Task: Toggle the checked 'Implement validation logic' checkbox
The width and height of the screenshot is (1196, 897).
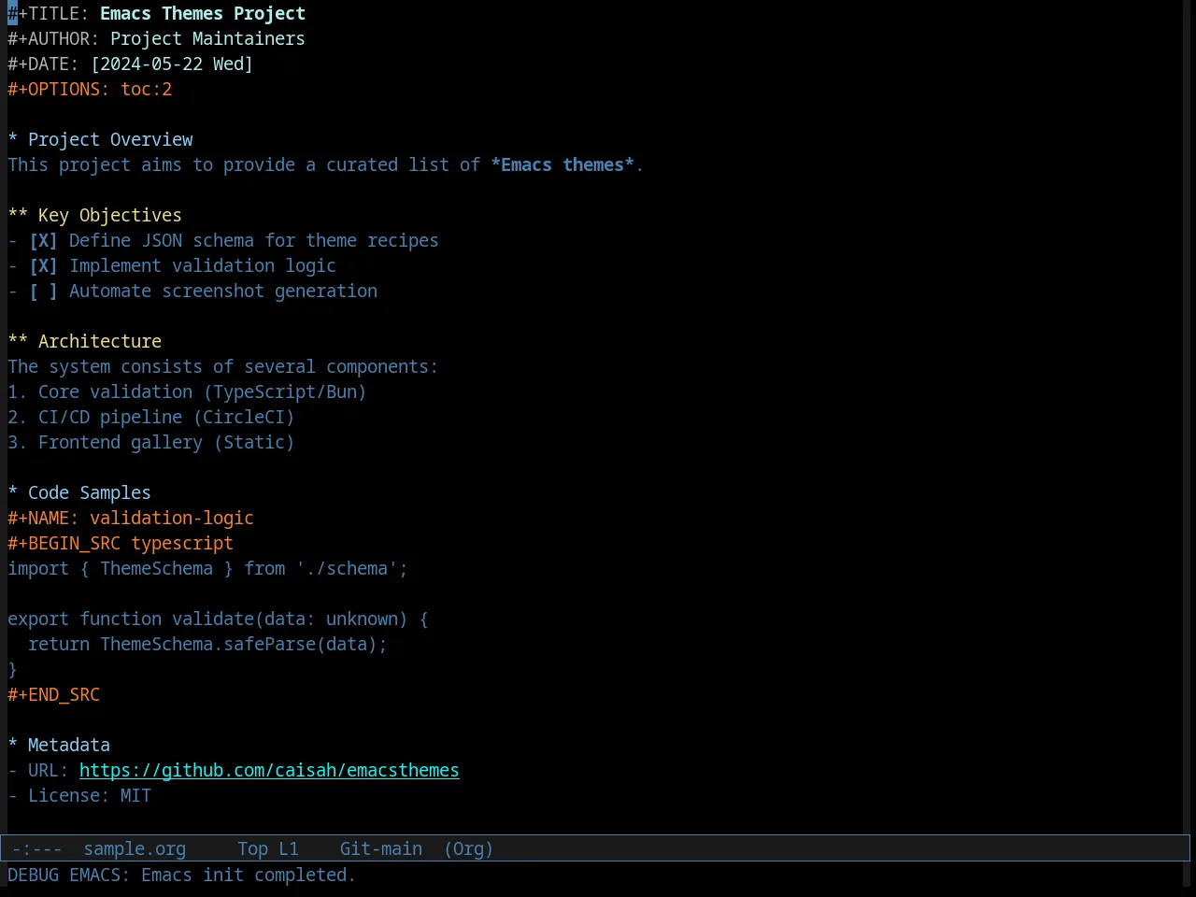Action: (43, 266)
